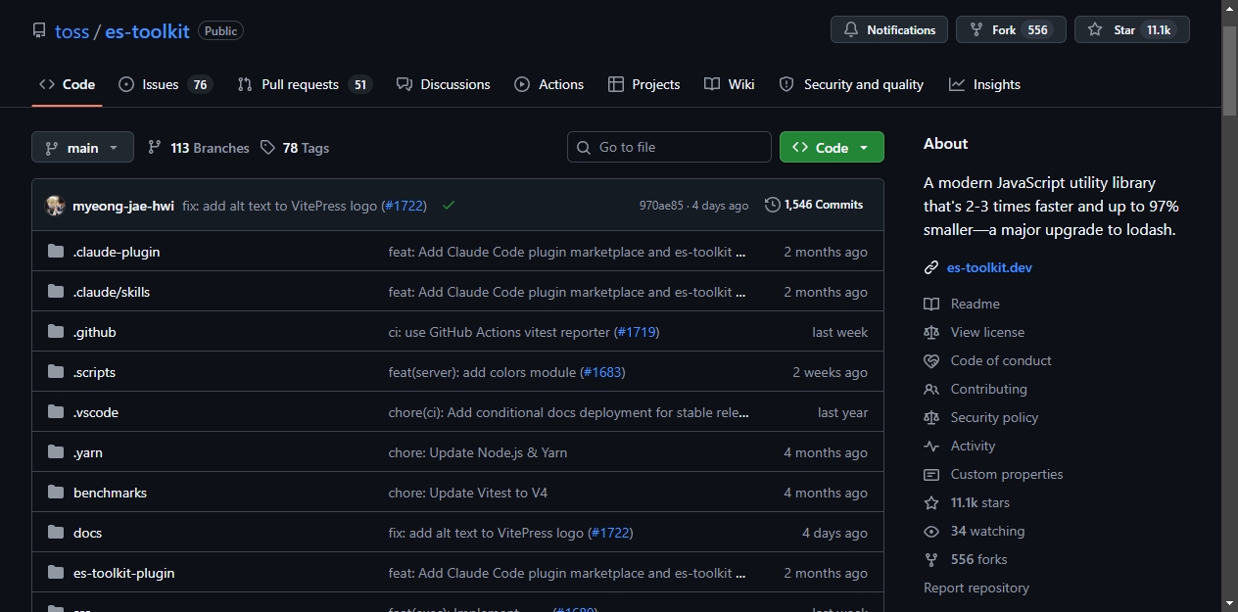Viewport: 1238px width, 612px height.
Task: Open the .claude-plugin folder
Action: 117,252
